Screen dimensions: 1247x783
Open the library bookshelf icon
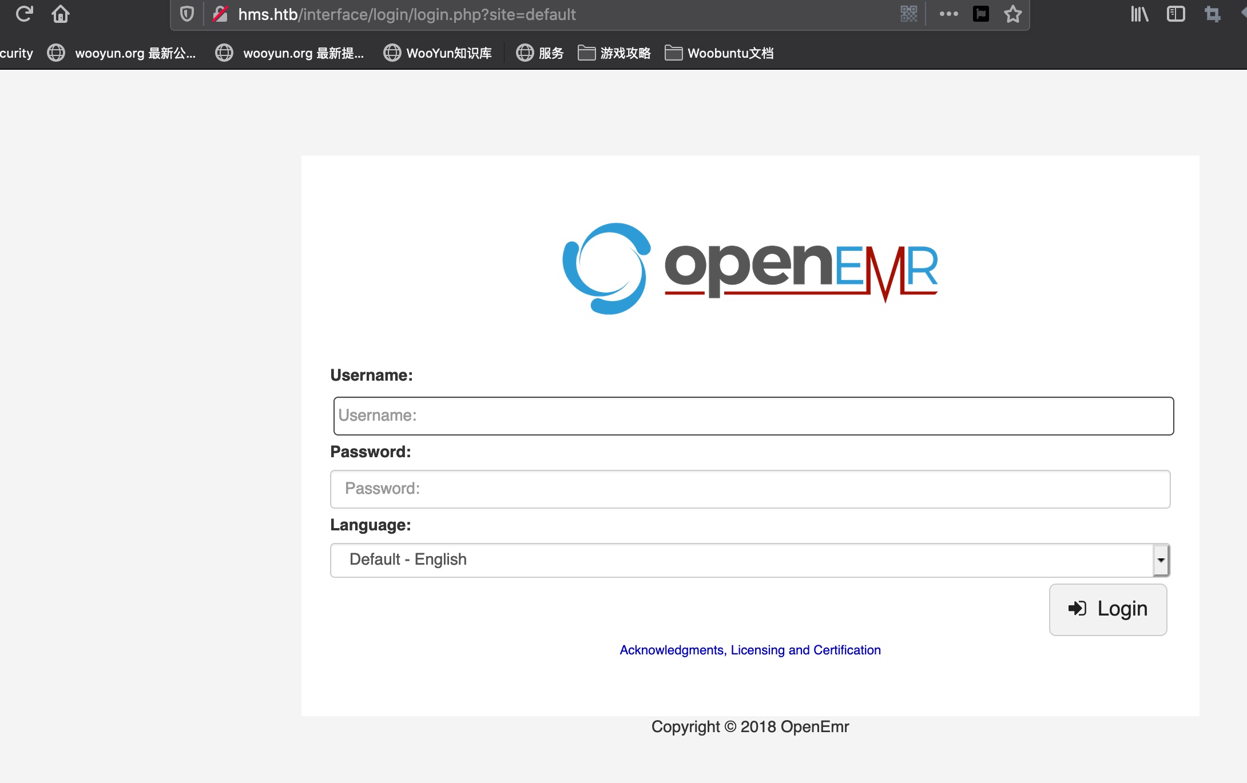[1139, 14]
